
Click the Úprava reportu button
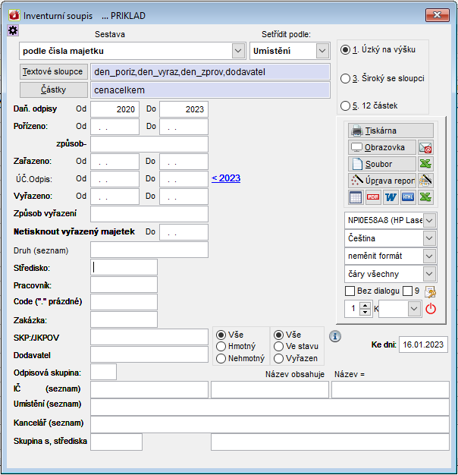(x=382, y=181)
